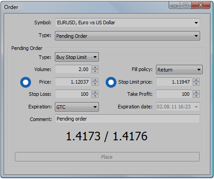The height and width of the screenshot is (179, 214).
Task: Click the Order window title text
Action: [11, 7]
